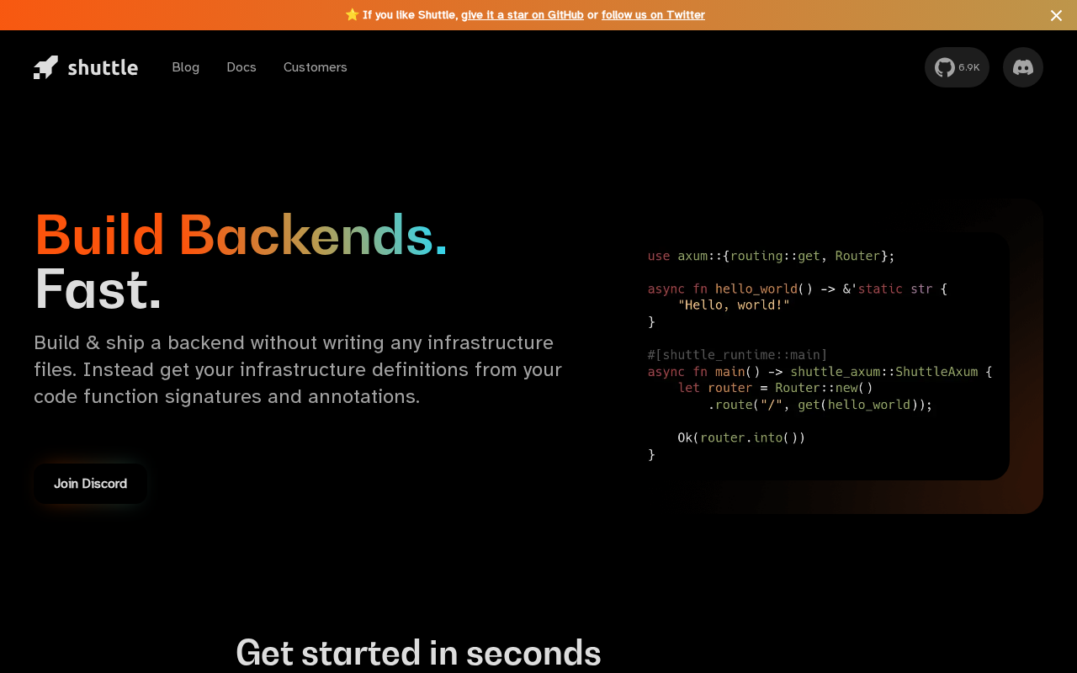
Task: Click the '.route("/", get(hello_world));' line
Action: tap(820, 405)
